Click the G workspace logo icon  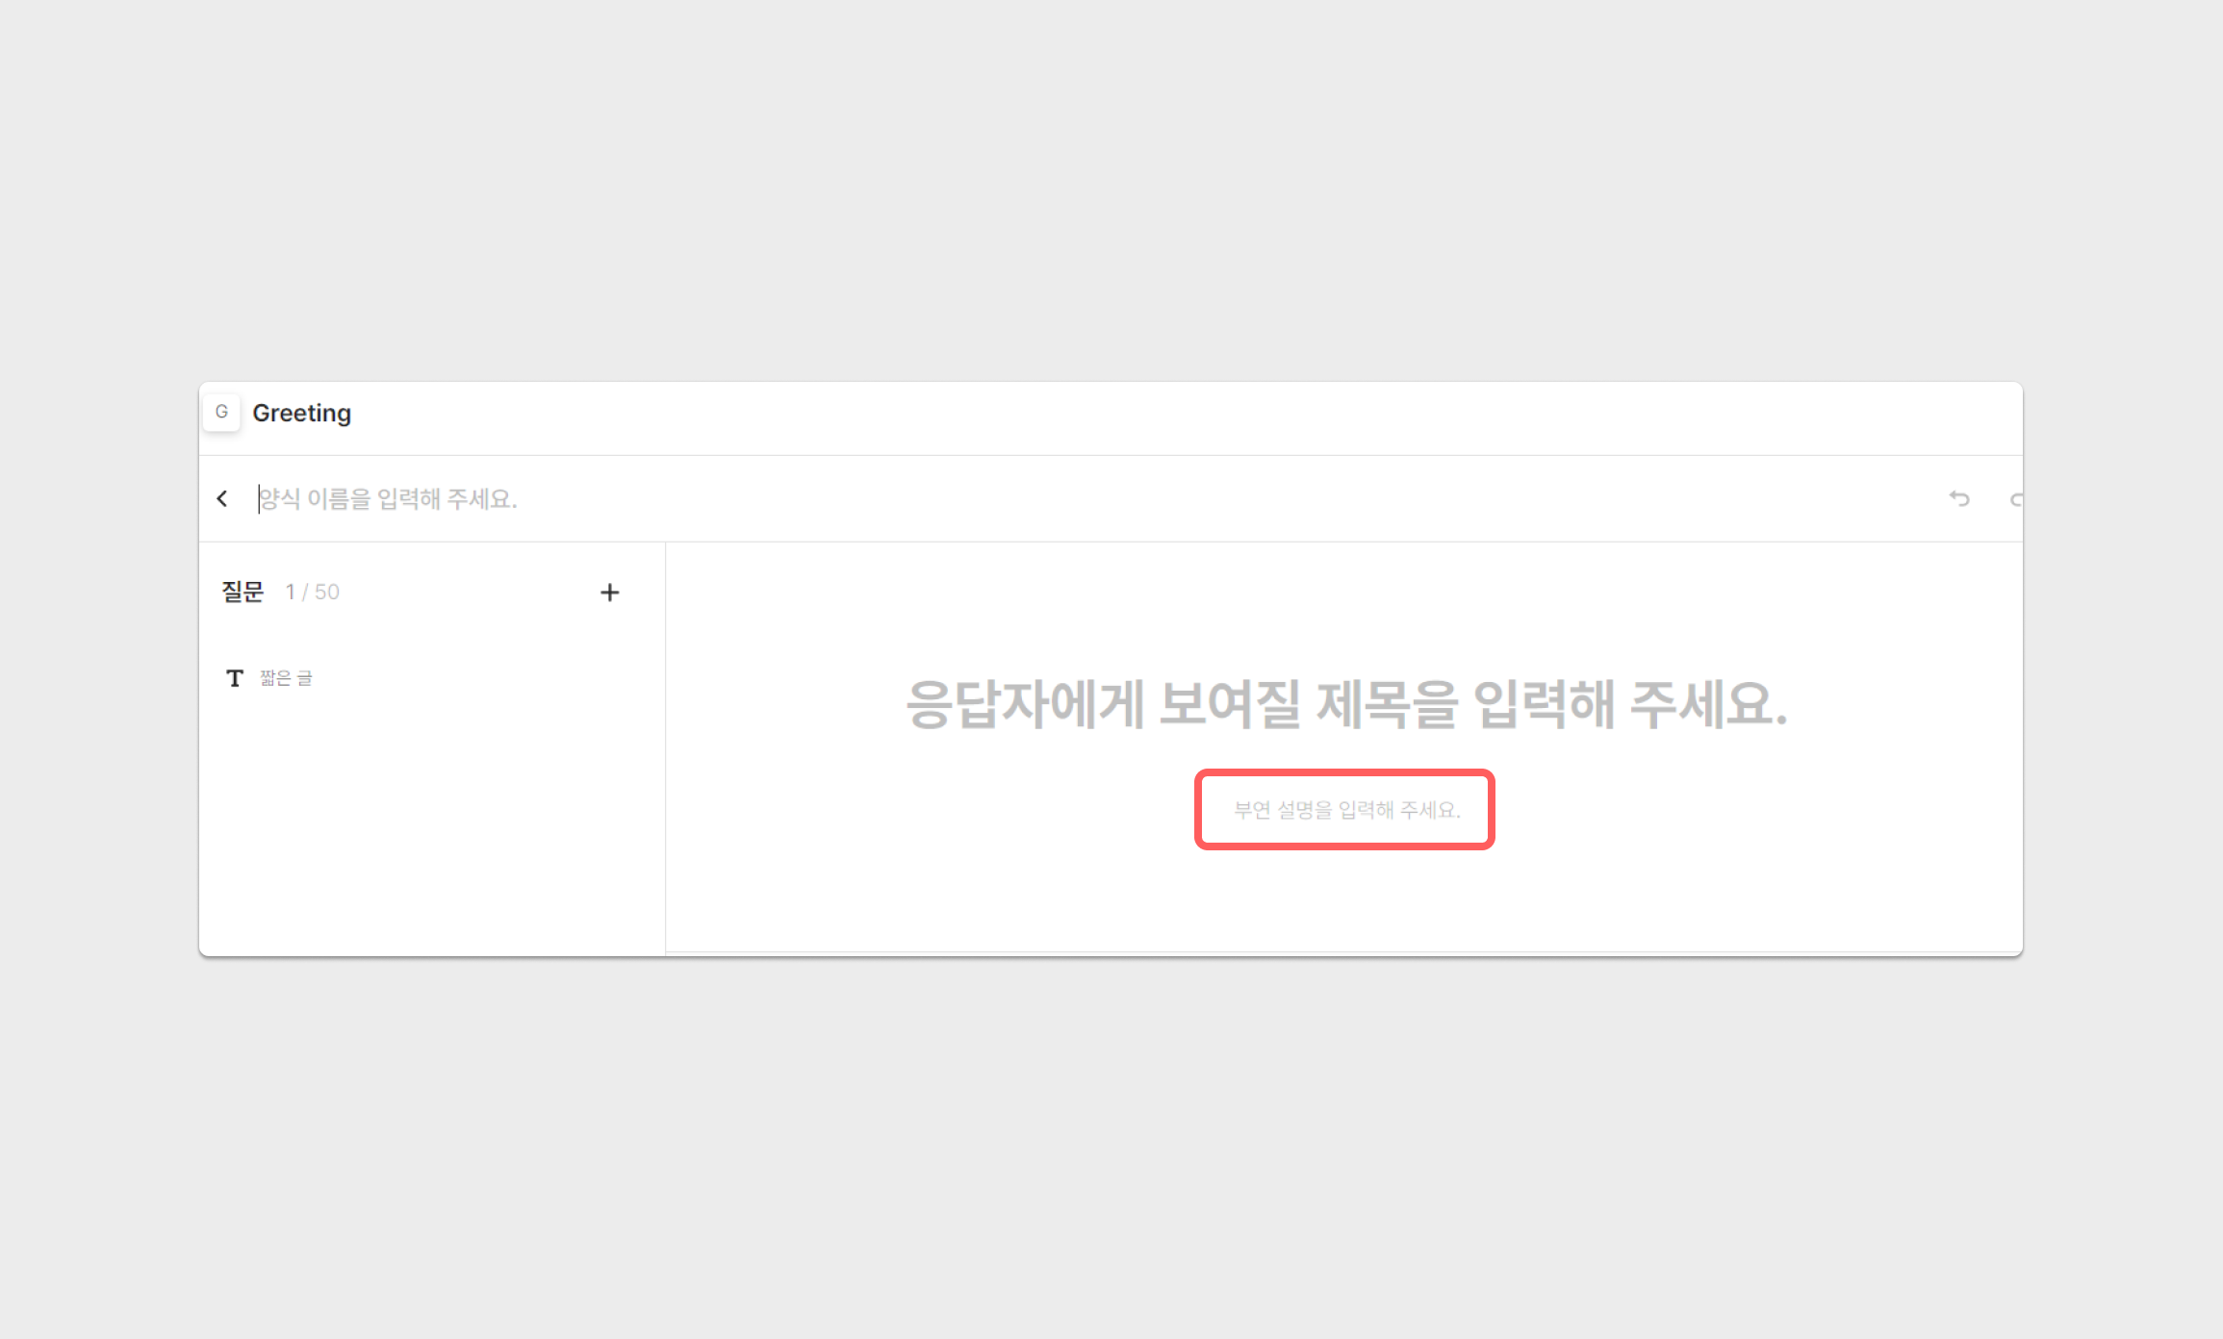[221, 413]
